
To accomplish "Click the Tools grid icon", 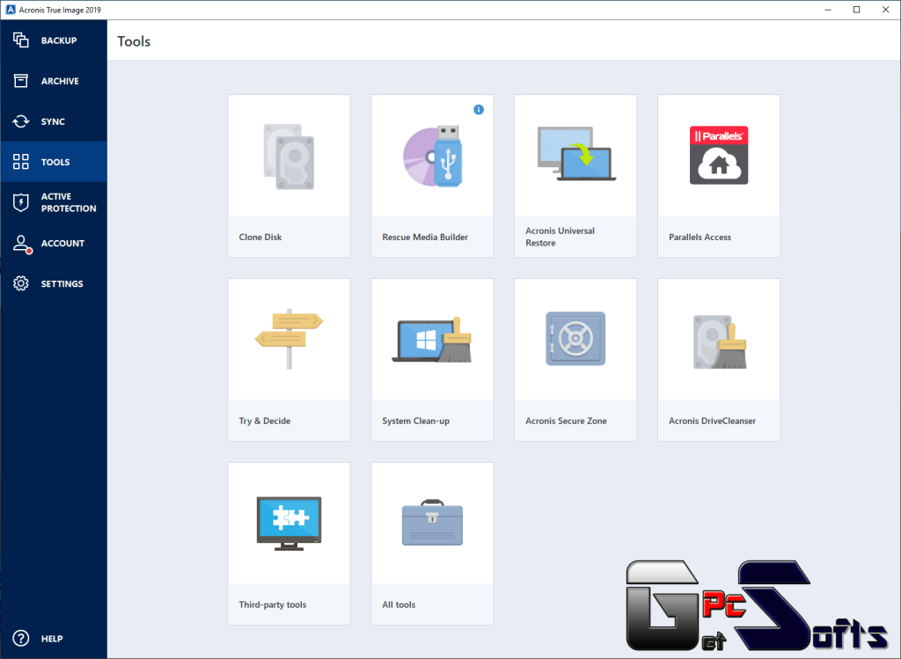I will click(x=21, y=161).
